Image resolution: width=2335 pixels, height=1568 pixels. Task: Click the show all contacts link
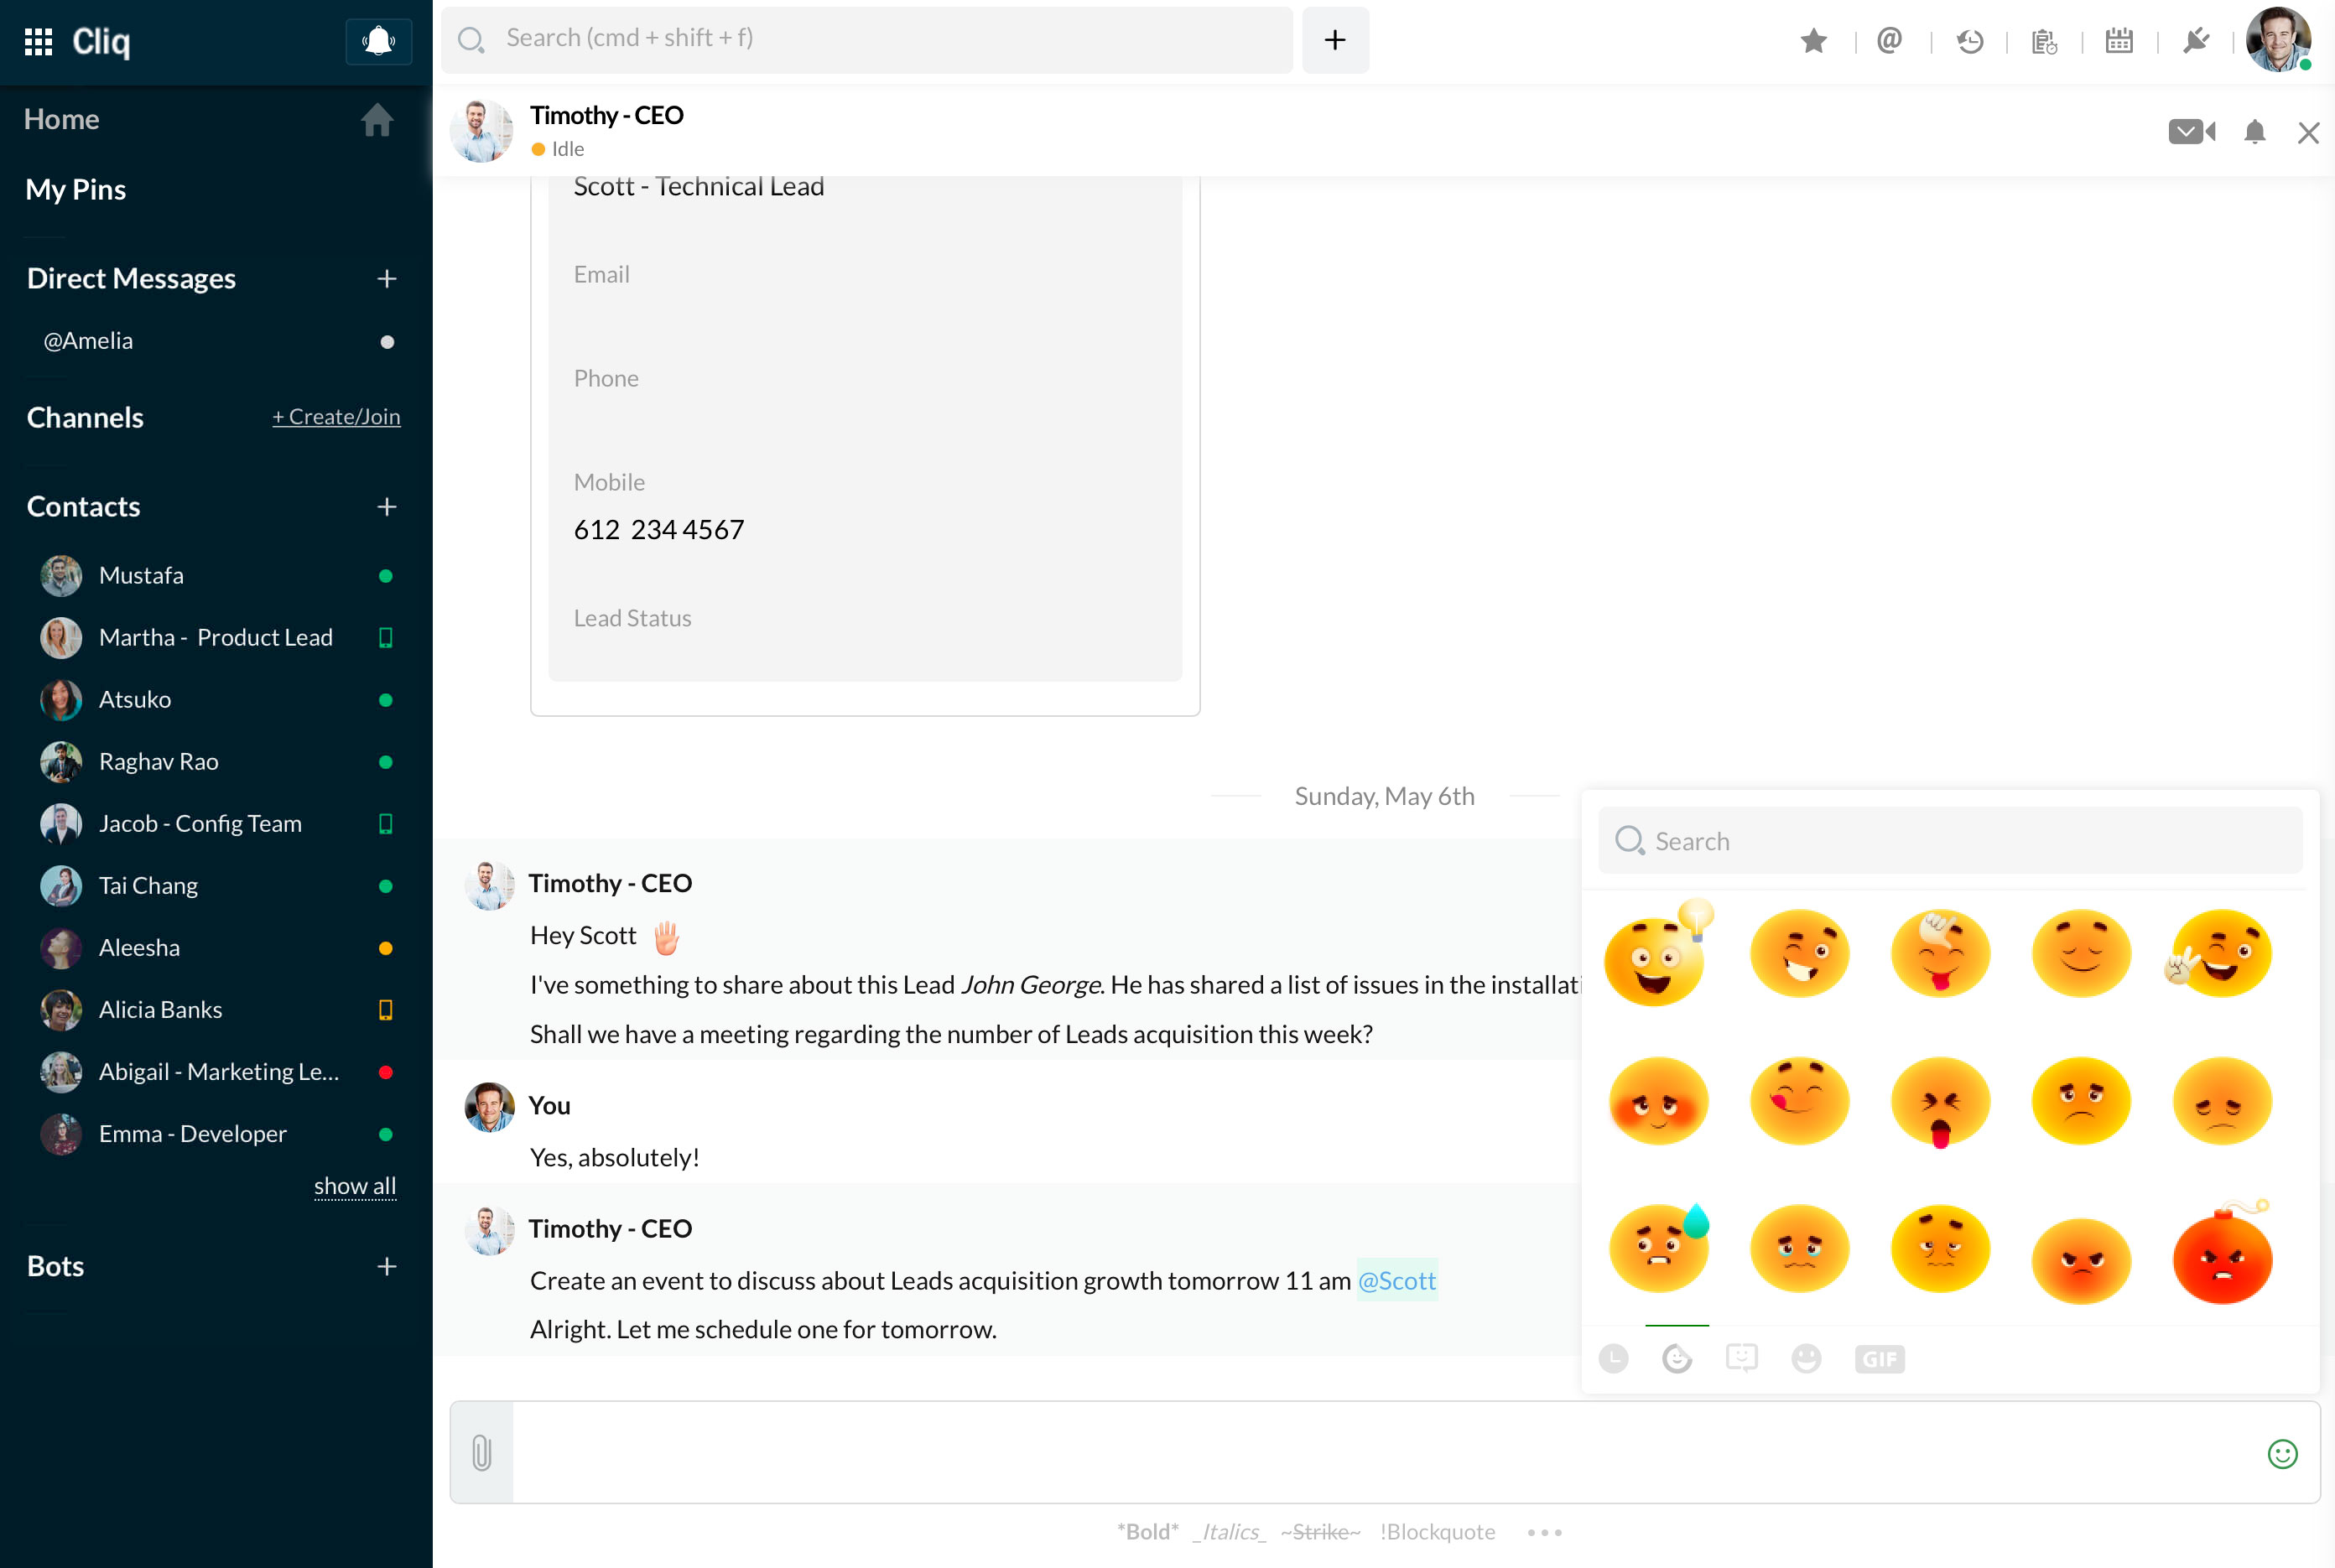[x=355, y=1186]
